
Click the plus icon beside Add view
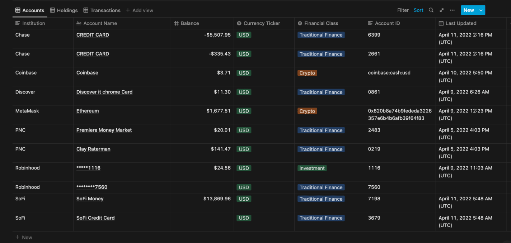coord(128,10)
